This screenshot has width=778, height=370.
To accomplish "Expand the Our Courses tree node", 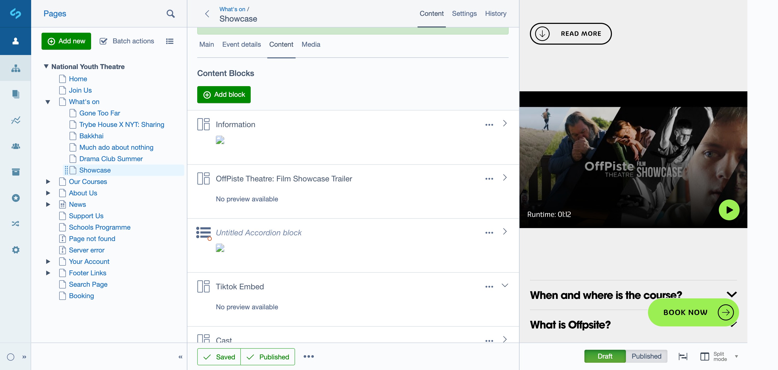I will (x=48, y=182).
